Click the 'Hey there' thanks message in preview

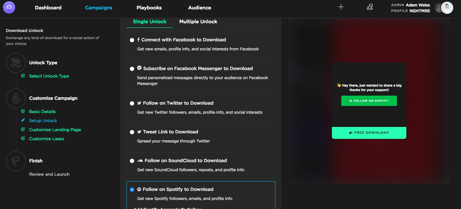click(369, 88)
